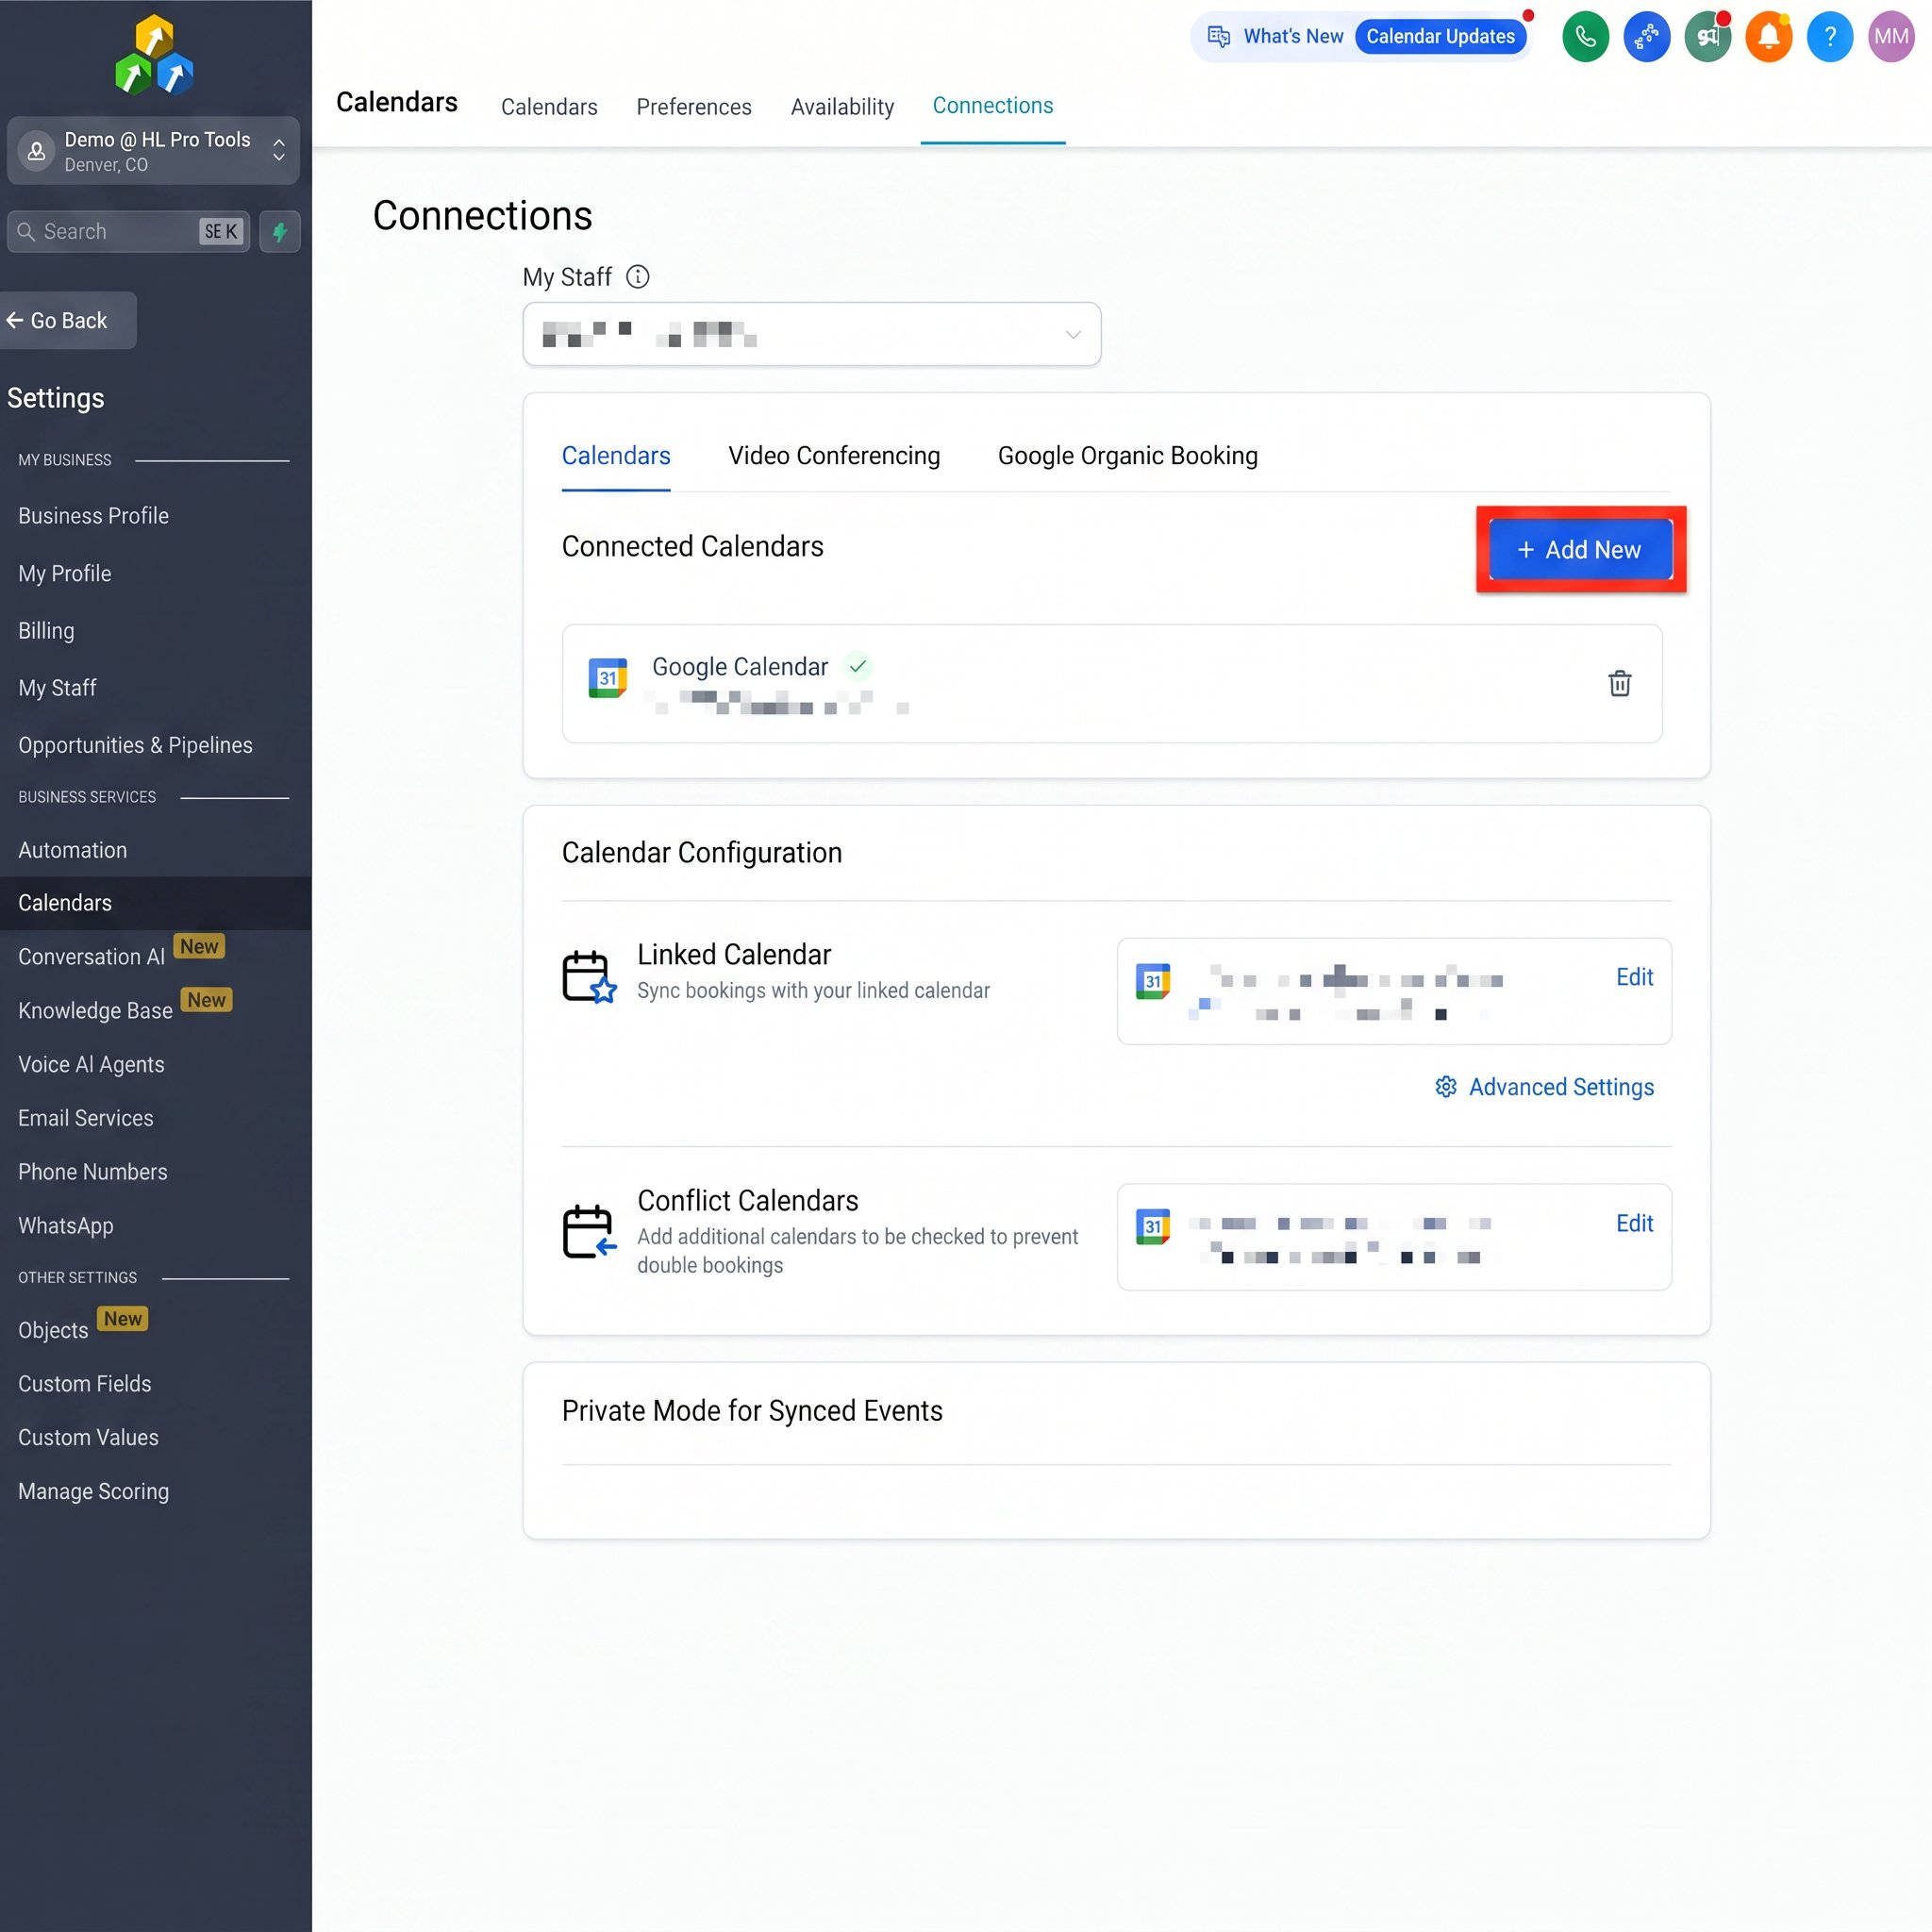Screen dimensions: 1932x1932
Task: Click the blue help question mark icon
Action: [1829, 37]
